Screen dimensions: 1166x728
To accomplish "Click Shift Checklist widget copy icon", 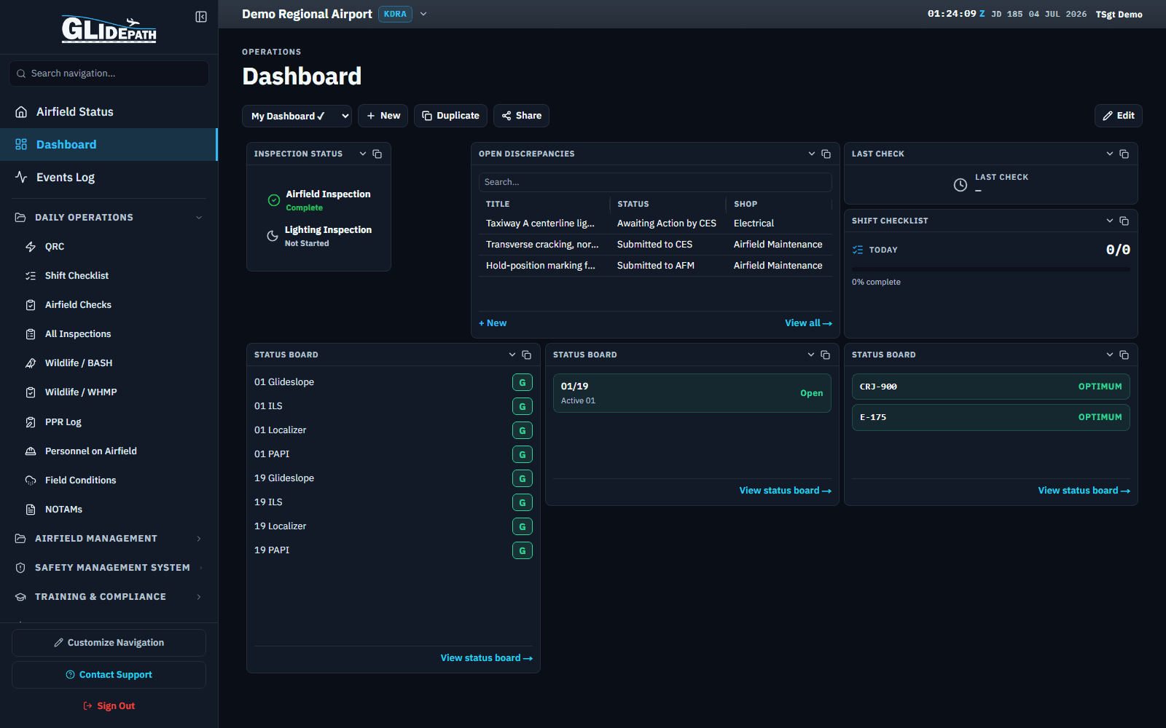I will pyautogui.click(x=1124, y=221).
